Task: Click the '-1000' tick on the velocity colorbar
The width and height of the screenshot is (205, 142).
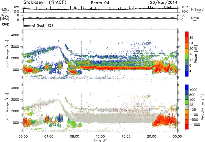Action: (195, 125)
